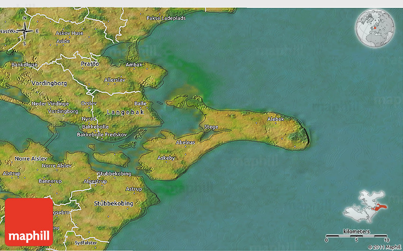Click the Prasto town label
The image size is (403, 251).
tap(90, 63)
